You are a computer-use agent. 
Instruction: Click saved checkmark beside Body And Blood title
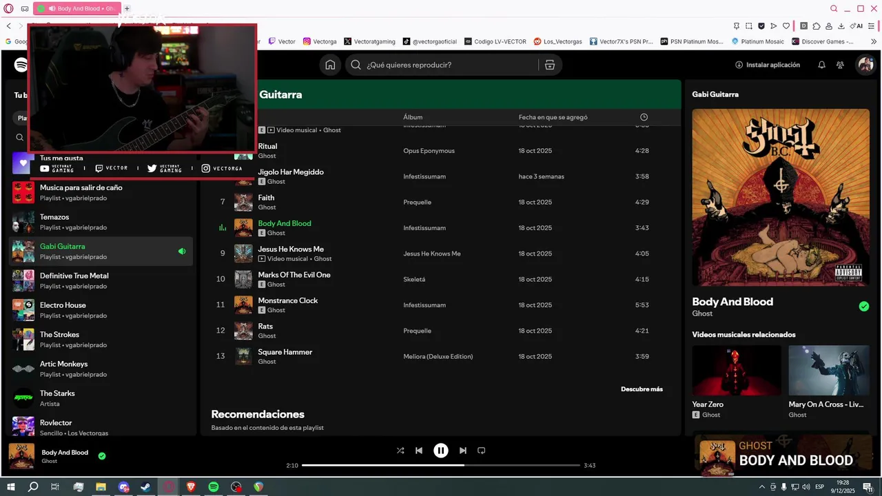click(x=864, y=307)
